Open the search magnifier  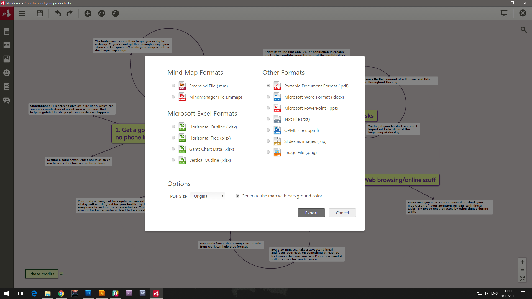(x=524, y=30)
